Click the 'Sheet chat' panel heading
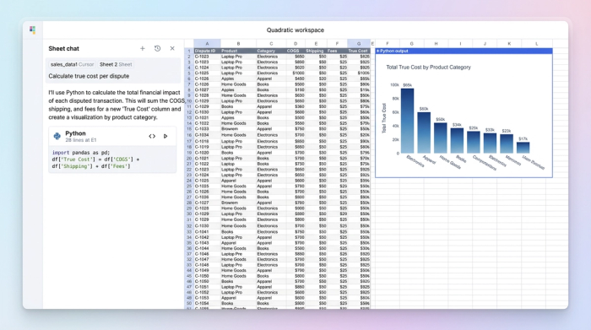The height and width of the screenshot is (330, 591). coord(63,49)
